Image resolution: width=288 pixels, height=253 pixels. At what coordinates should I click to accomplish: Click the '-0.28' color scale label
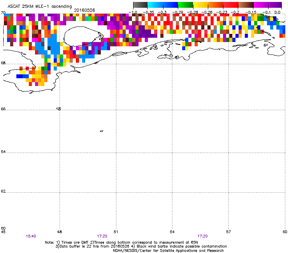[x=192, y=12]
